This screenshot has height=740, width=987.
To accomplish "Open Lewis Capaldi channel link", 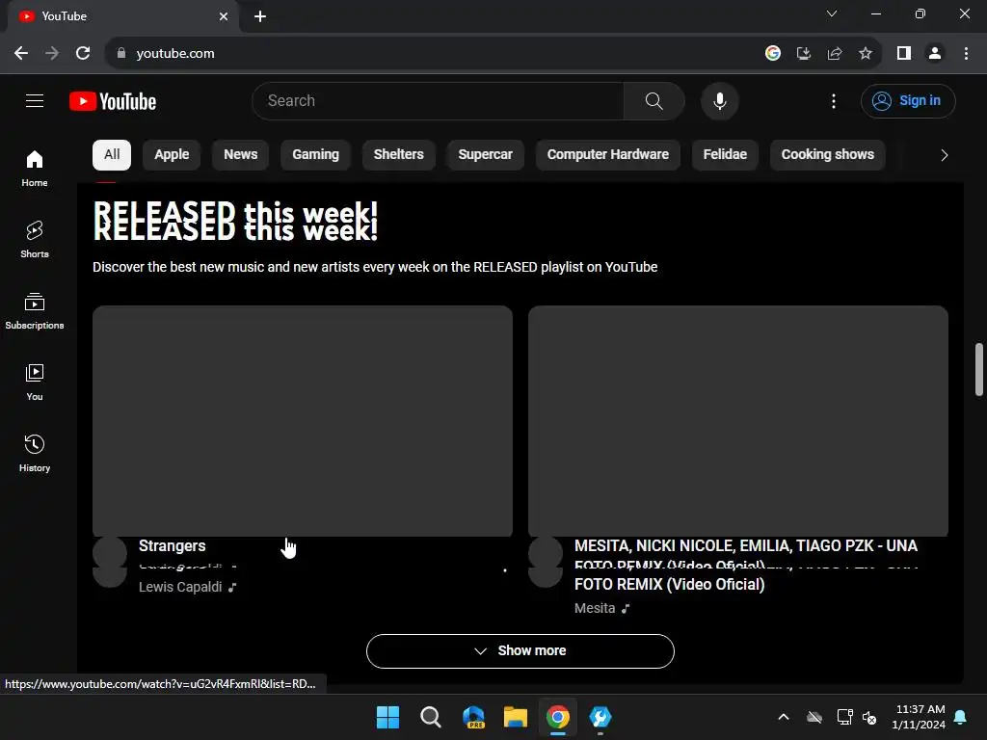I will pyautogui.click(x=180, y=587).
